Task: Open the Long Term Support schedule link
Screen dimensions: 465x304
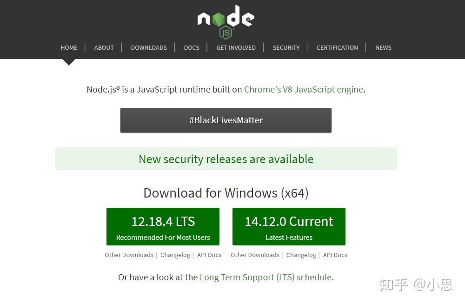Action: tap(266, 278)
